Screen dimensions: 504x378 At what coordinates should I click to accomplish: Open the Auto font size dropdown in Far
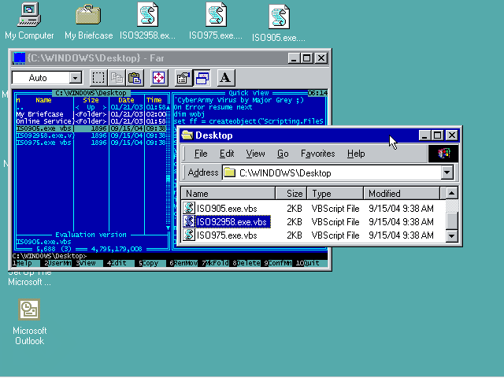click(x=76, y=78)
